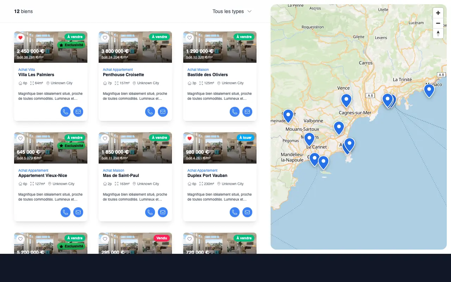Click the Vendu badge on 295 000 € listing

162,238
